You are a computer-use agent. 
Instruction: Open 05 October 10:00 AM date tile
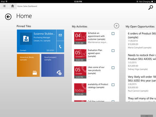coord(80,55)
